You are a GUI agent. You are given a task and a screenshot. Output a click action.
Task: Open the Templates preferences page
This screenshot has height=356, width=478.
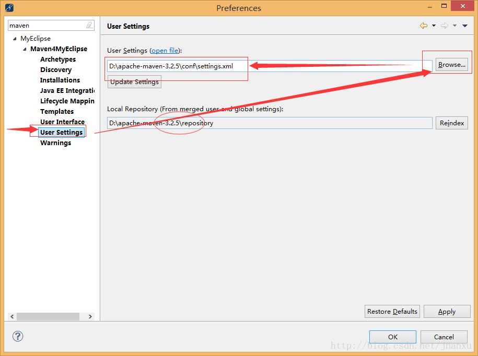tap(57, 112)
